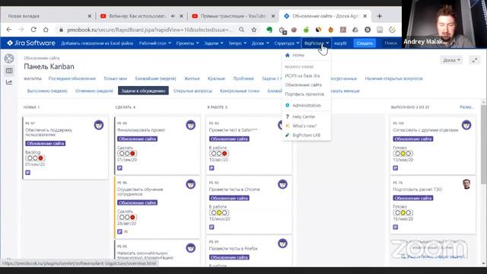Click the browser address bar URL
Screen dimensions: 487x274
149,30
